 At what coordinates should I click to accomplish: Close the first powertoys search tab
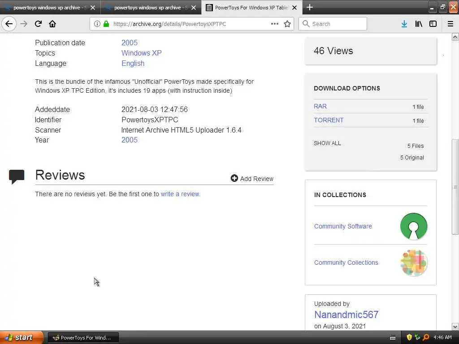pos(93,8)
